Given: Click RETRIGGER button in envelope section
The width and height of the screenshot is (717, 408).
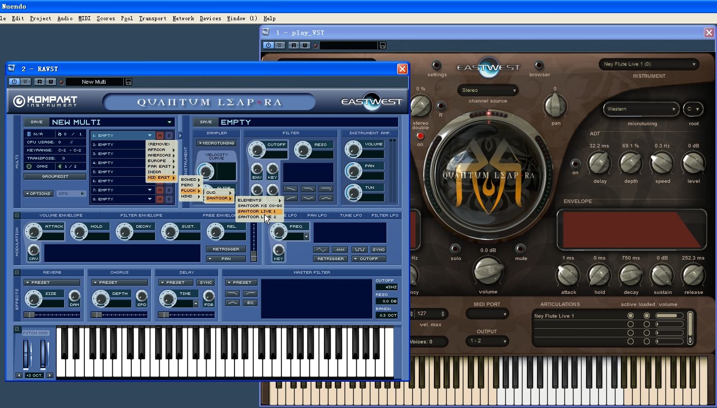Looking at the screenshot, I should [226, 249].
